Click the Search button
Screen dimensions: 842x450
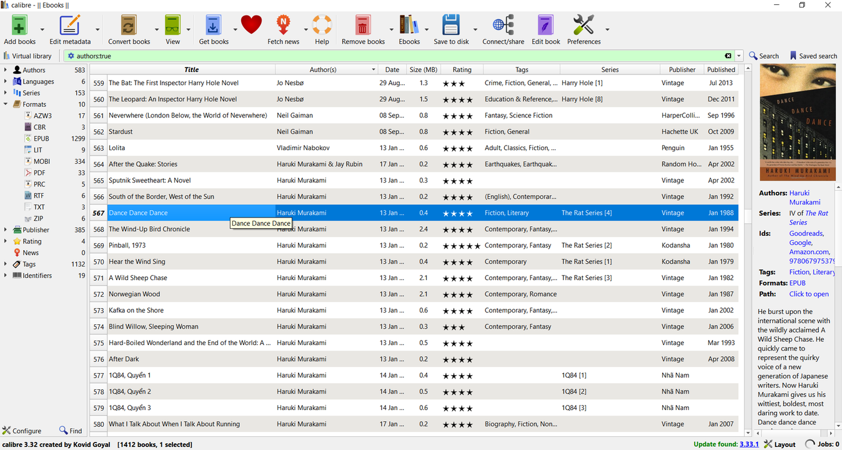[x=764, y=56]
